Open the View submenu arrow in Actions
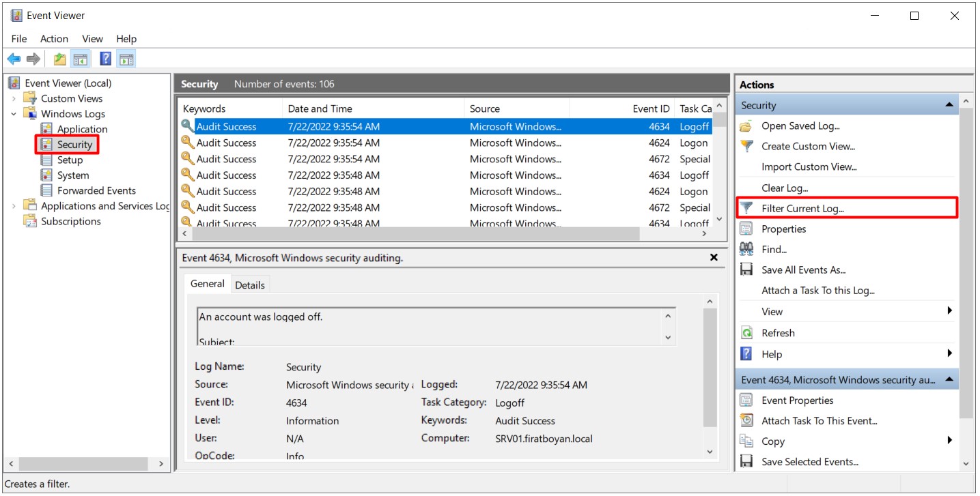This screenshot has height=496, width=980. click(x=949, y=311)
